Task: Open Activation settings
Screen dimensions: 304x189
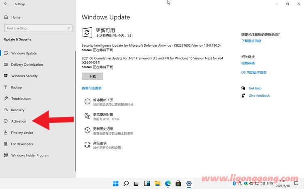Action: pos(19,121)
